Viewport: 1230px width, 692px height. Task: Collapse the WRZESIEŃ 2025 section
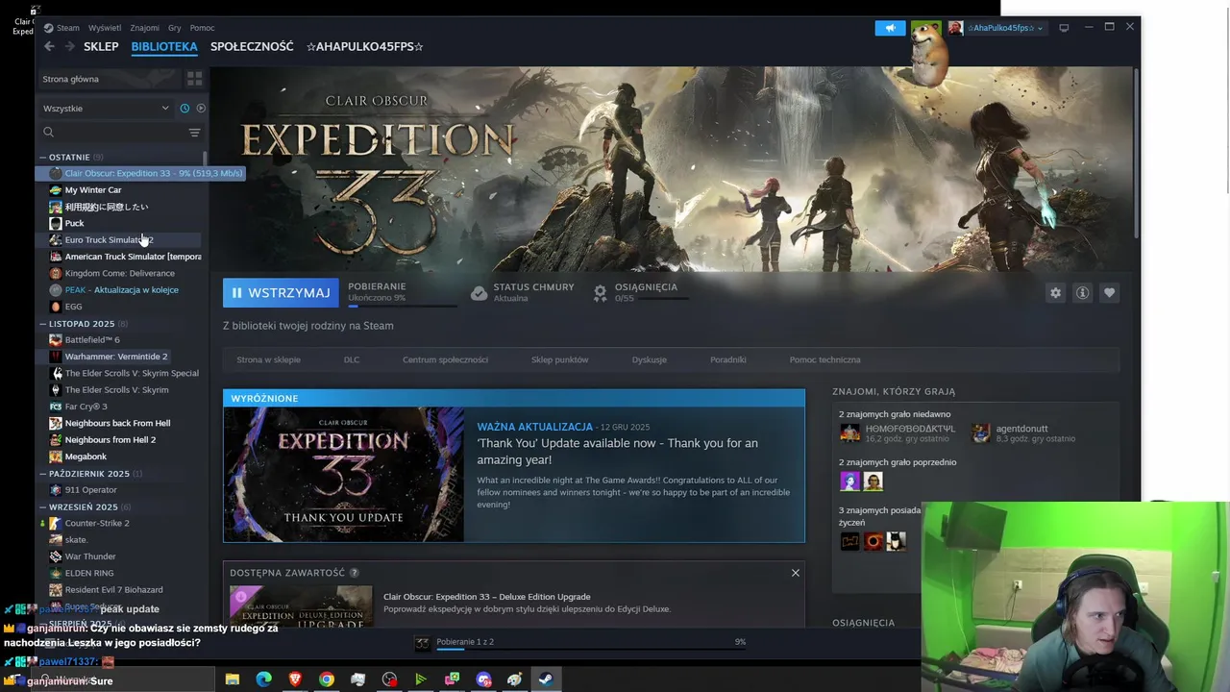(x=43, y=507)
